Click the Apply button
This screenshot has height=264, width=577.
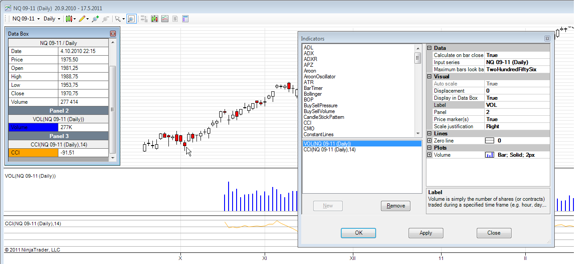pyautogui.click(x=426, y=233)
